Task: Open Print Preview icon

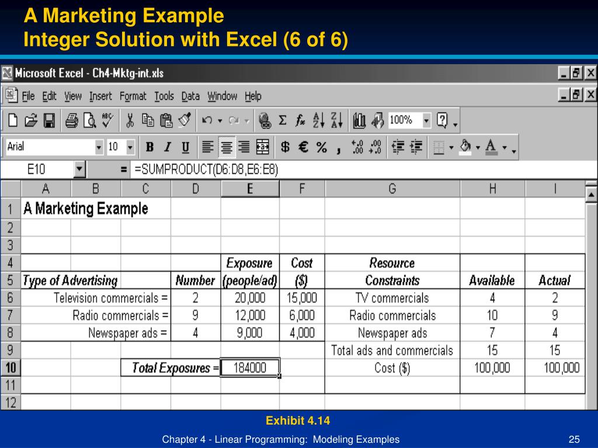Action: click(x=90, y=121)
